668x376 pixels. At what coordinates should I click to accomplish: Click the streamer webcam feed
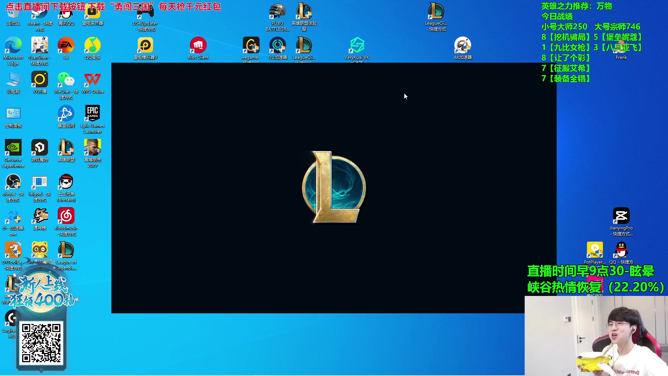pos(596,336)
